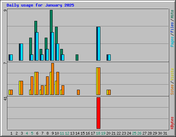The height and width of the screenshot is (137, 176).
Task: Click the orange Sites legend label
Action: (x=172, y=90)
